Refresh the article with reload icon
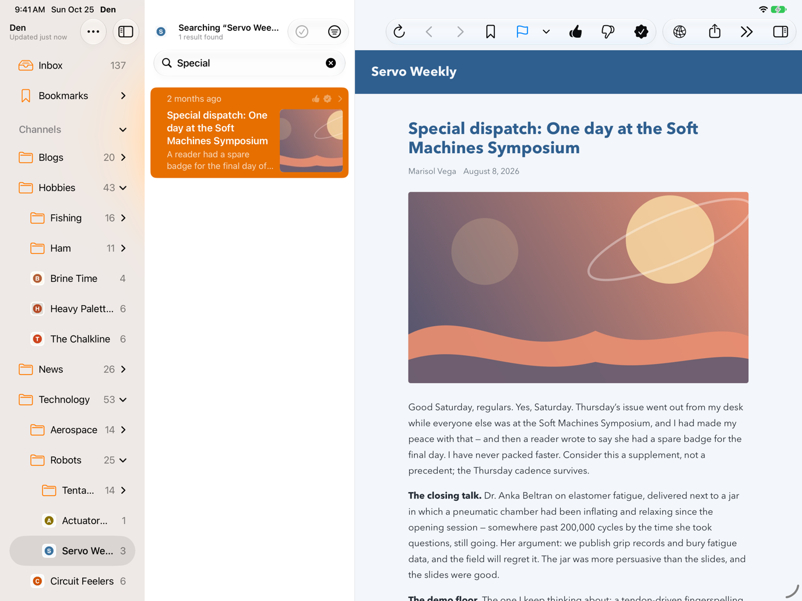The height and width of the screenshot is (601, 802). click(399, 31)
